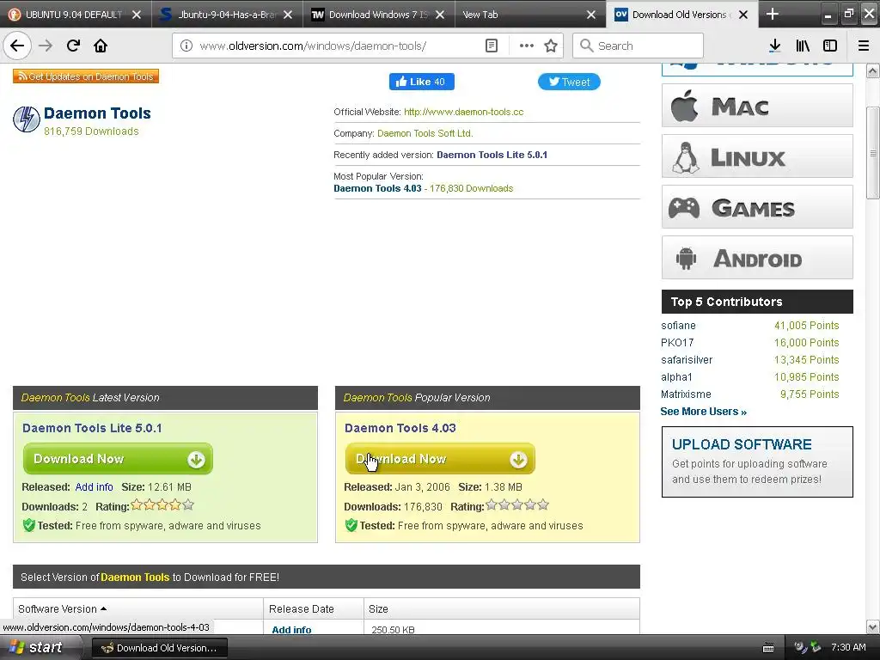Click the Daemon Tools Lite 5.0.1 heading link
Viewport: 880px width, 660px height.
(92, 428)
